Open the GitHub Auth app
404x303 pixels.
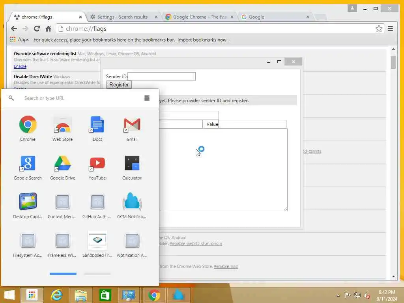[x=97, y=206]
